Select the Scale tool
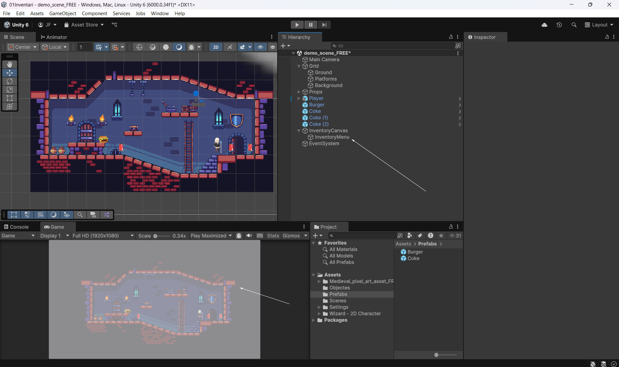Screen dimensions: 619x367 [x=10, y=90]
